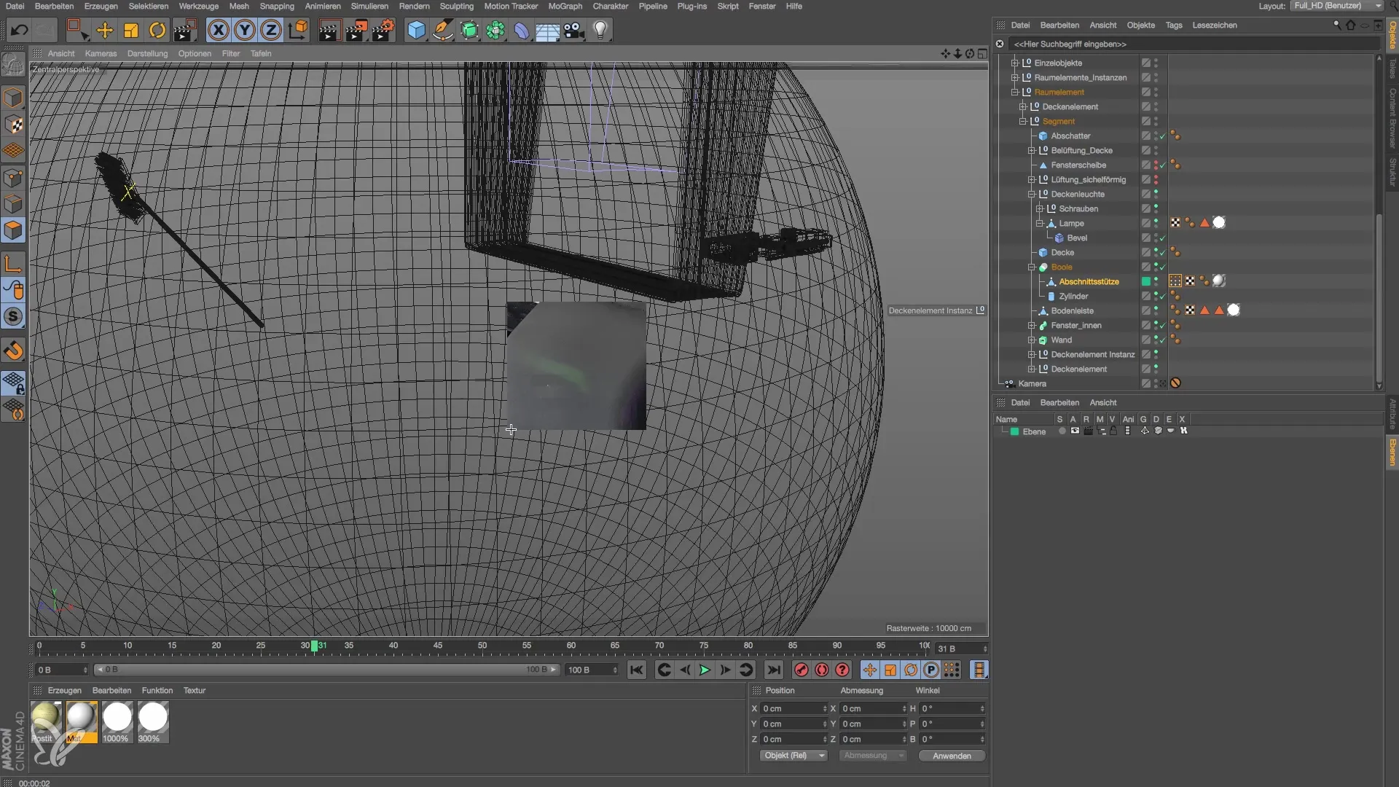The width and height of the screenshot is (1399, 787).
Task: Open the MoGraph menu
Action: coord(565,6)
